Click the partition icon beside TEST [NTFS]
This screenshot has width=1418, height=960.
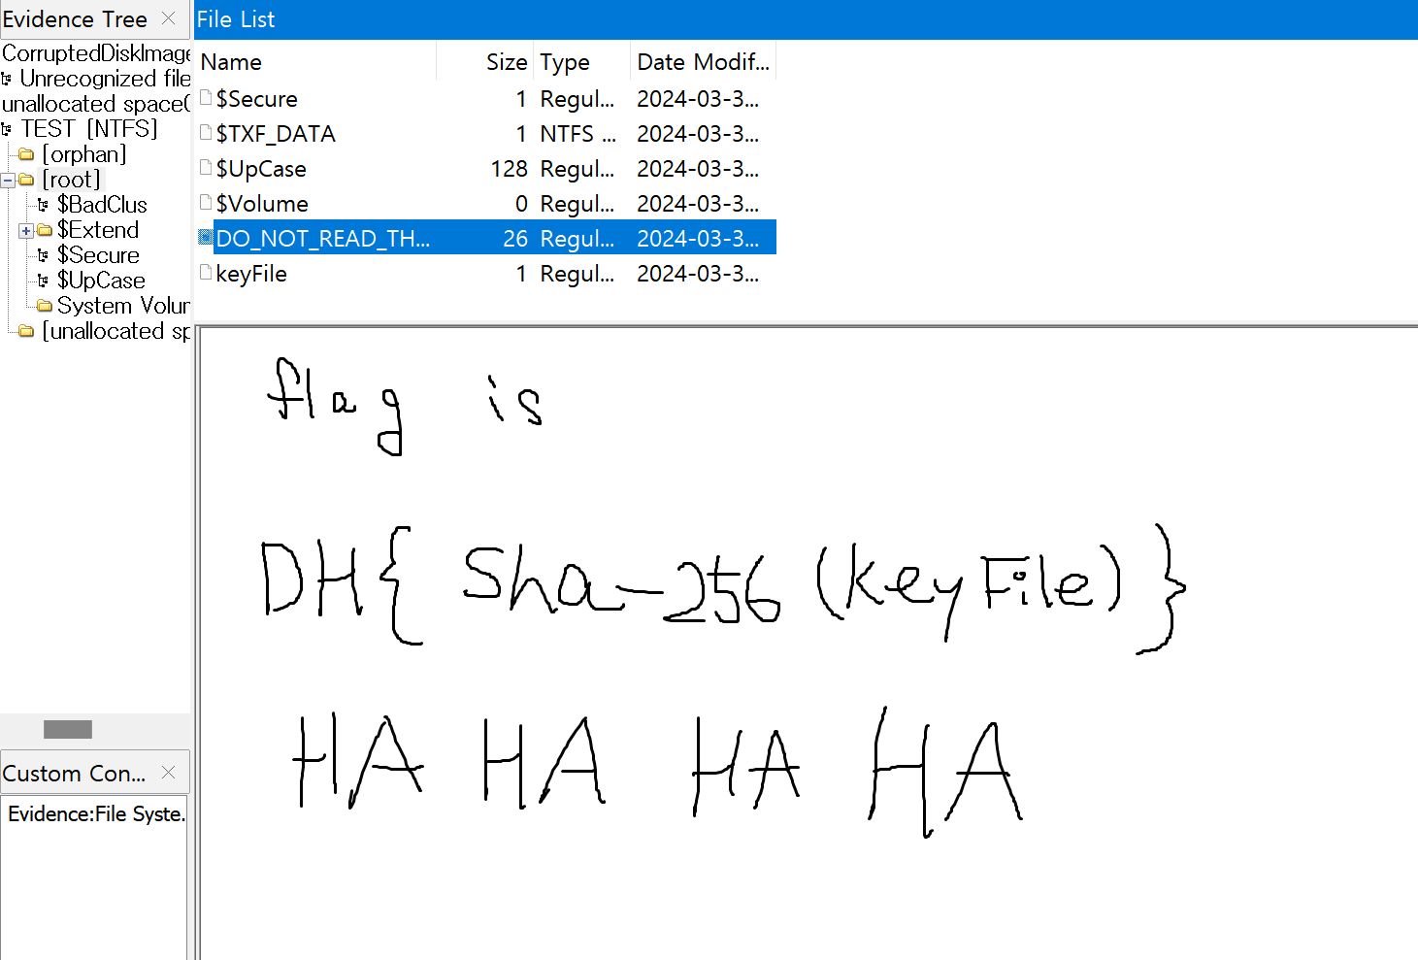click(x=8, y=127)
